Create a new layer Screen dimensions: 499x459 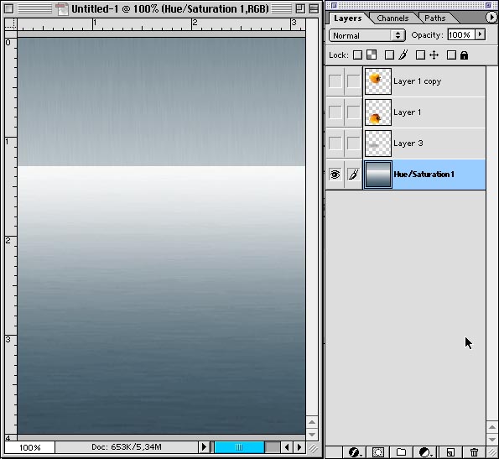coord(450,452)
